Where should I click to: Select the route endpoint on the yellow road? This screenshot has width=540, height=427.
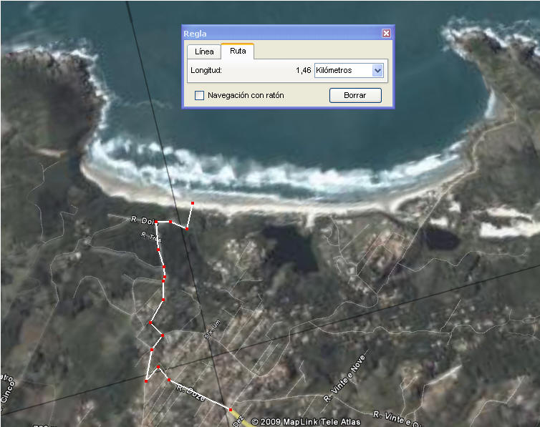tap(231, 410)
